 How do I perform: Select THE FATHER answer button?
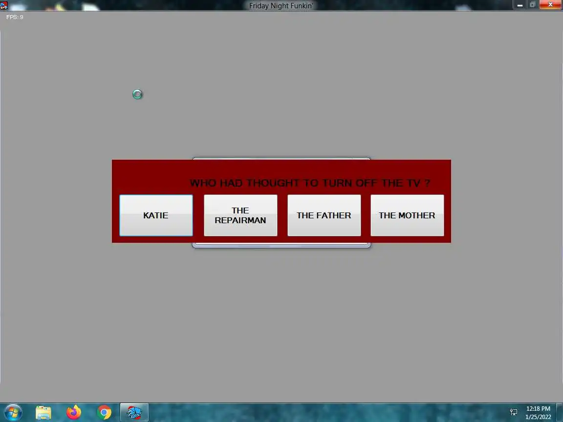[x=324, y=215]
